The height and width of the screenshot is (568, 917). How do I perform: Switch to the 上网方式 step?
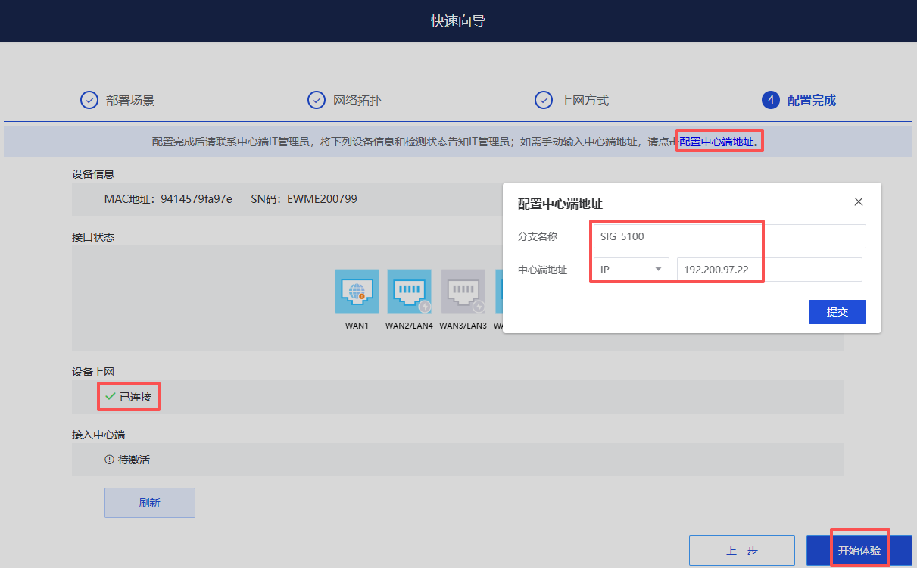(x=585, y=101)
